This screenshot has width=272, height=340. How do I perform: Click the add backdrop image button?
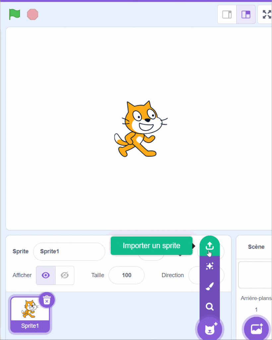pyautogui.click(x=256, y=329)
